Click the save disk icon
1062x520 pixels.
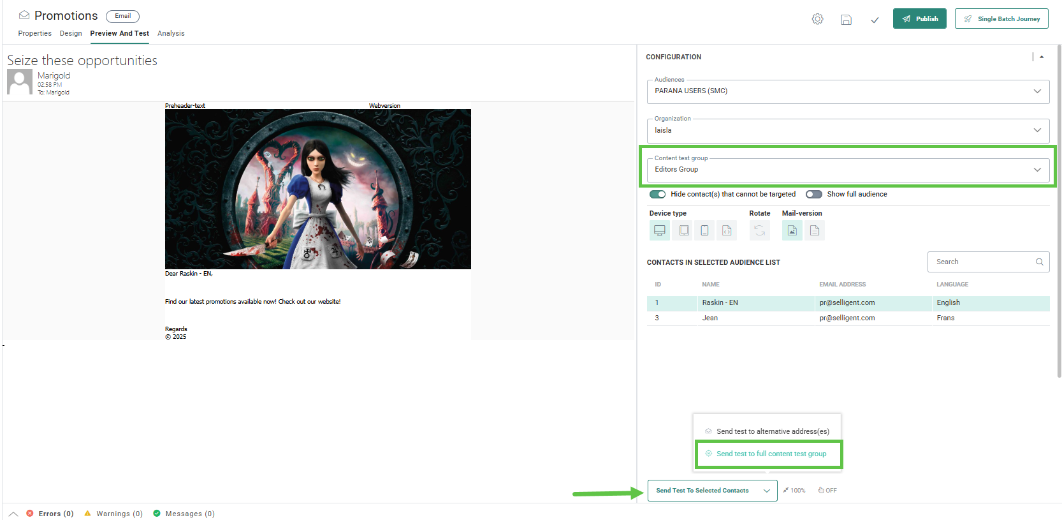846,20
